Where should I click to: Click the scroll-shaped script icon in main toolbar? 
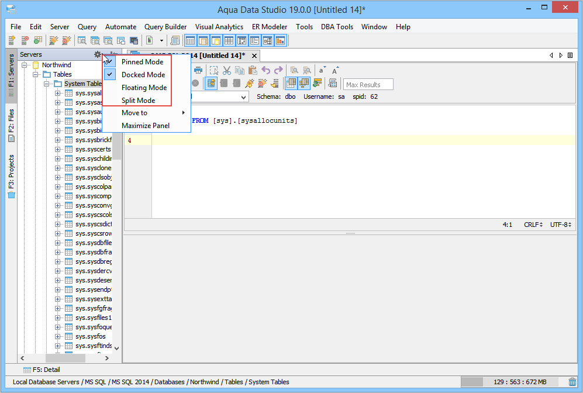[174, 40]
